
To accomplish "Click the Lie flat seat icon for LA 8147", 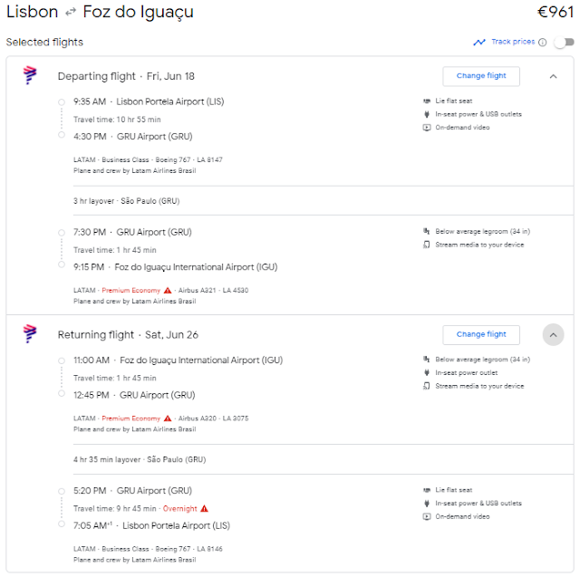I will 427,101.
